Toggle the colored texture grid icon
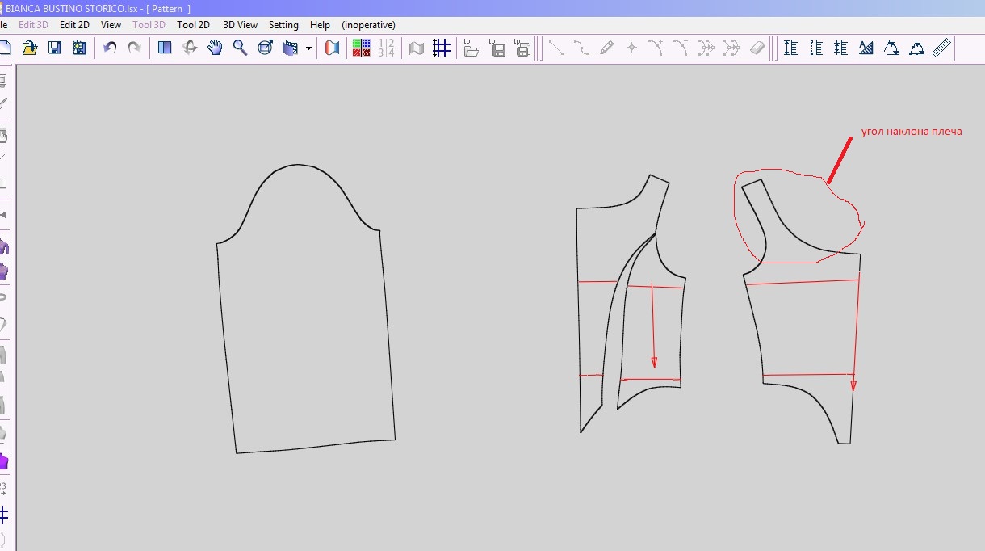 pos(361,48)
